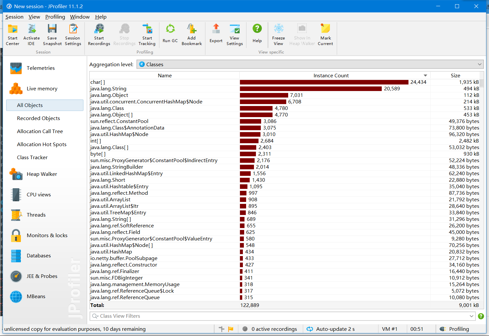This screenshot has width=489, height=336.
Task: Open the Help menu
Action: [x=101, y=17]
